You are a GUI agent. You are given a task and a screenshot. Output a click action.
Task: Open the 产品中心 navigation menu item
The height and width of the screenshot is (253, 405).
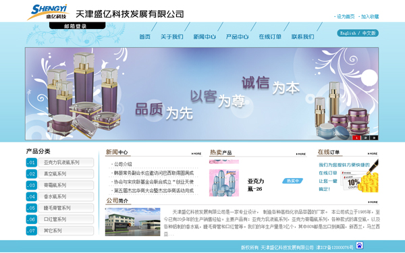(x=237, y=36)
